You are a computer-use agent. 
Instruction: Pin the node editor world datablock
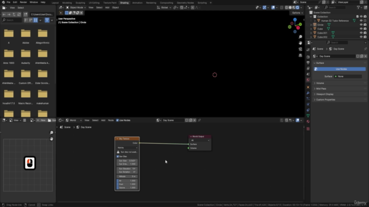pyautogui.click(x=199, y=120)
